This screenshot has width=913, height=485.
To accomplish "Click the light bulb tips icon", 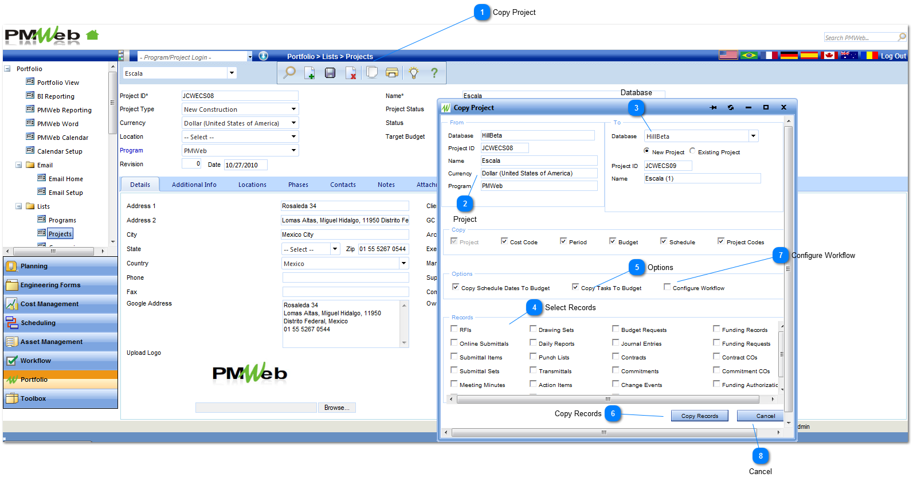I will 414,73.
